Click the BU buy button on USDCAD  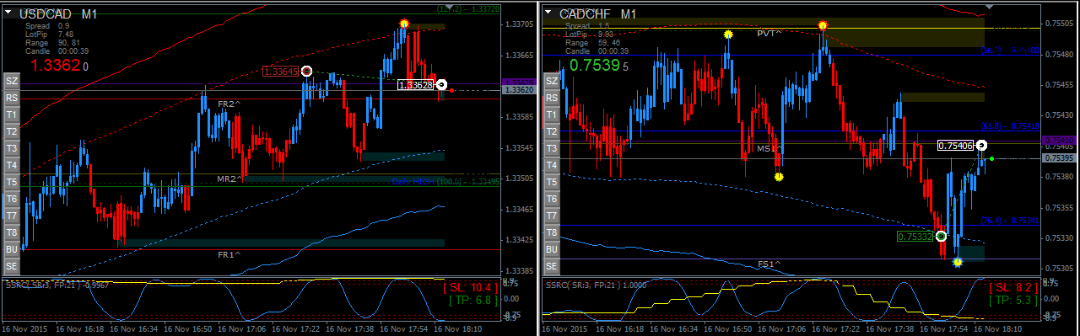click(12, 249)
